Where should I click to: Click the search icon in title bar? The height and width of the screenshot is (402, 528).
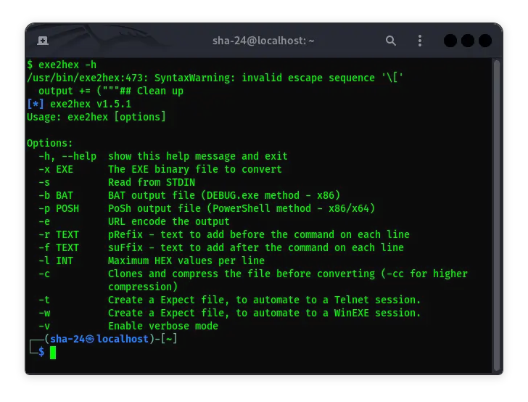(x=391, y=41)
